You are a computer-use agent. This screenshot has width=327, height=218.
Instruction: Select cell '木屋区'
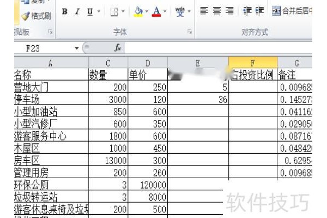pyautogui.click(x=51, y=148)
